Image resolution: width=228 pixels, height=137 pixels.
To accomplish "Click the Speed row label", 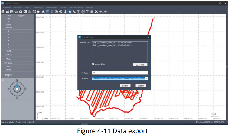I will [x=9, y=24].
